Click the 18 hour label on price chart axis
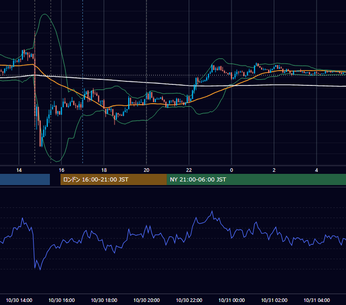Image resolution: width=346 pixels, height=305 pixels. click(x=104, y=170)
